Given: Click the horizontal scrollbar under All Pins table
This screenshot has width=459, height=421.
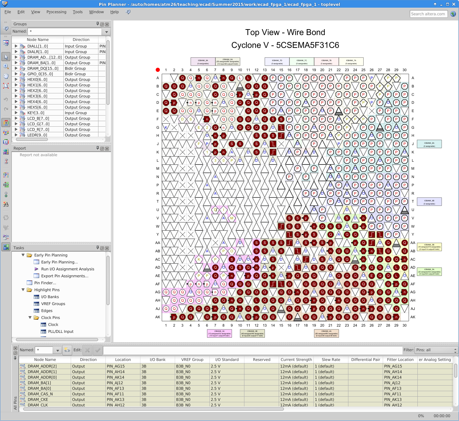Looking at the screenshot, I should pos(153,409).
